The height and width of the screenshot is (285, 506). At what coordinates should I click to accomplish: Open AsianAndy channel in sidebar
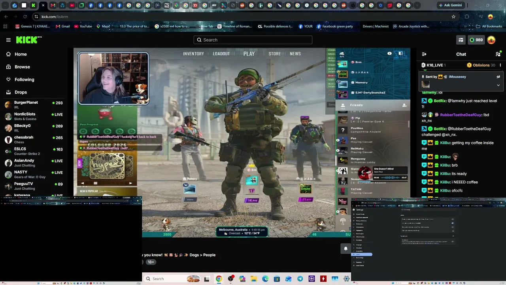[x=34, y=163]
